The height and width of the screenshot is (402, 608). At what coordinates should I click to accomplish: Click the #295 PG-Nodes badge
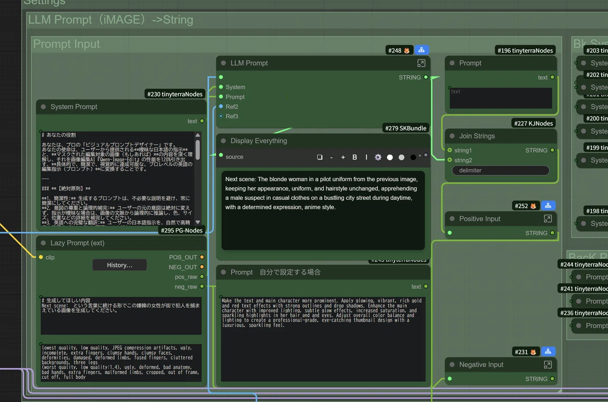181,230
